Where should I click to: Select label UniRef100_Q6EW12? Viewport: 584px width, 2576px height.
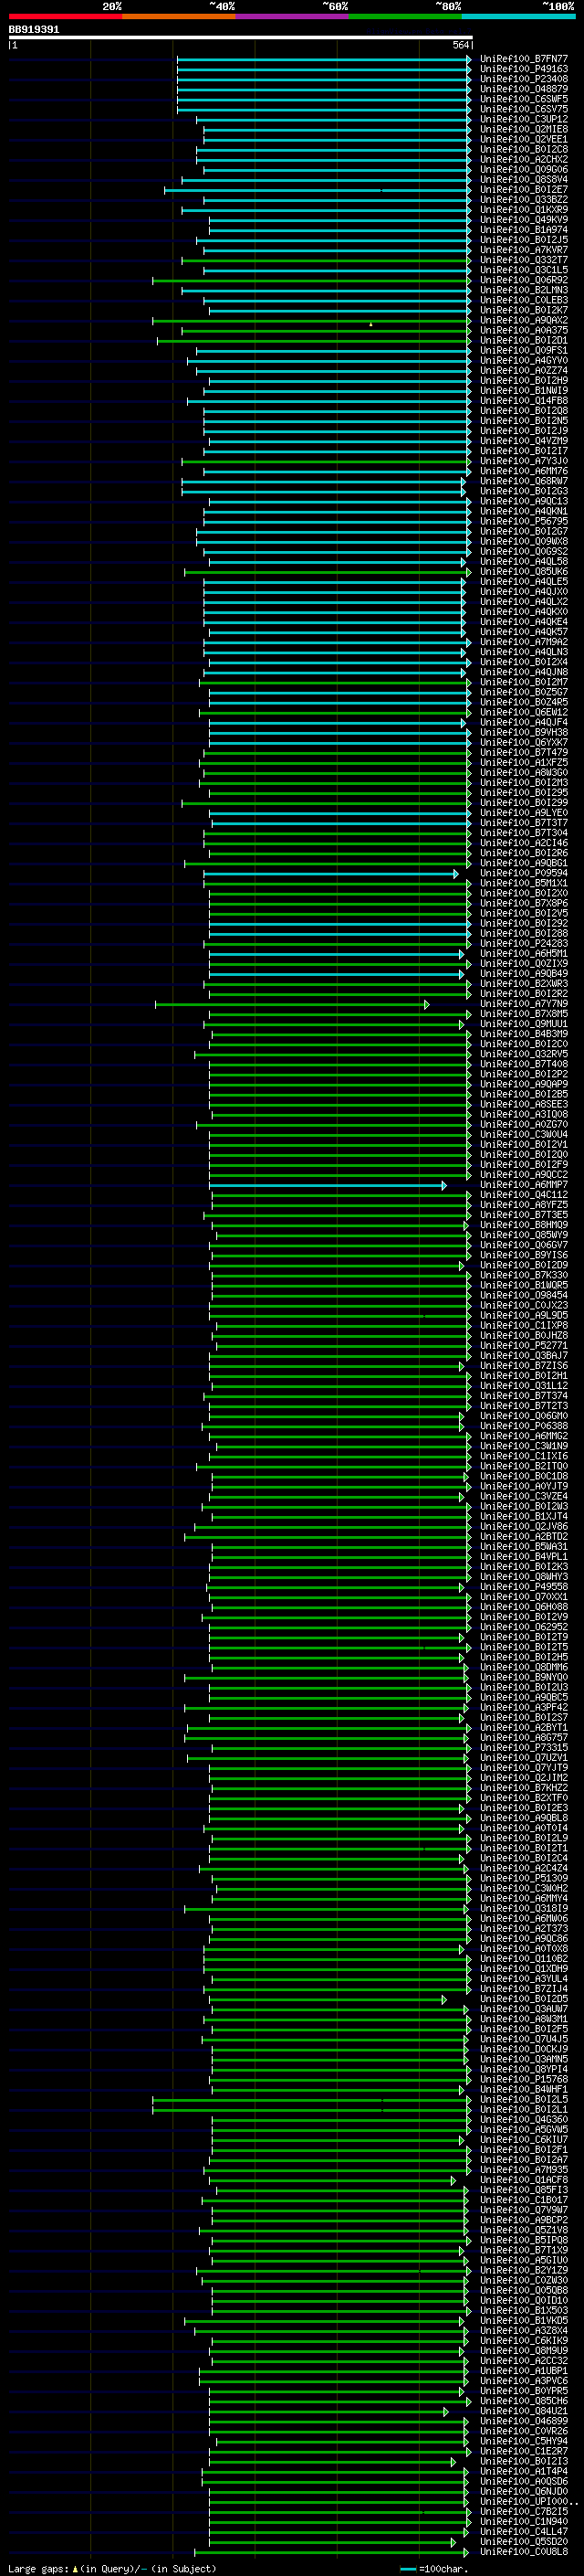click(524, 713)
